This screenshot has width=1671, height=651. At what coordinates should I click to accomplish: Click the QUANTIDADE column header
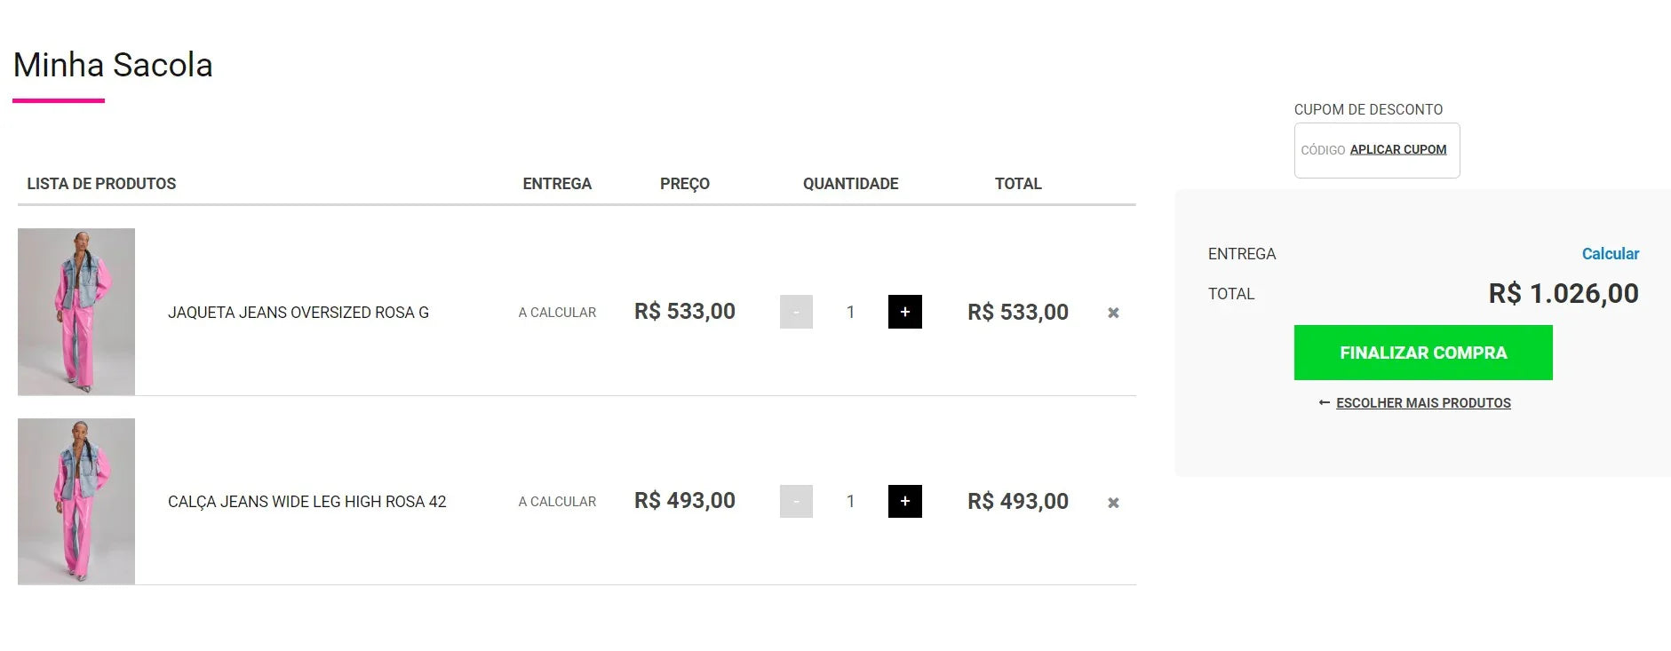(850, 184)
